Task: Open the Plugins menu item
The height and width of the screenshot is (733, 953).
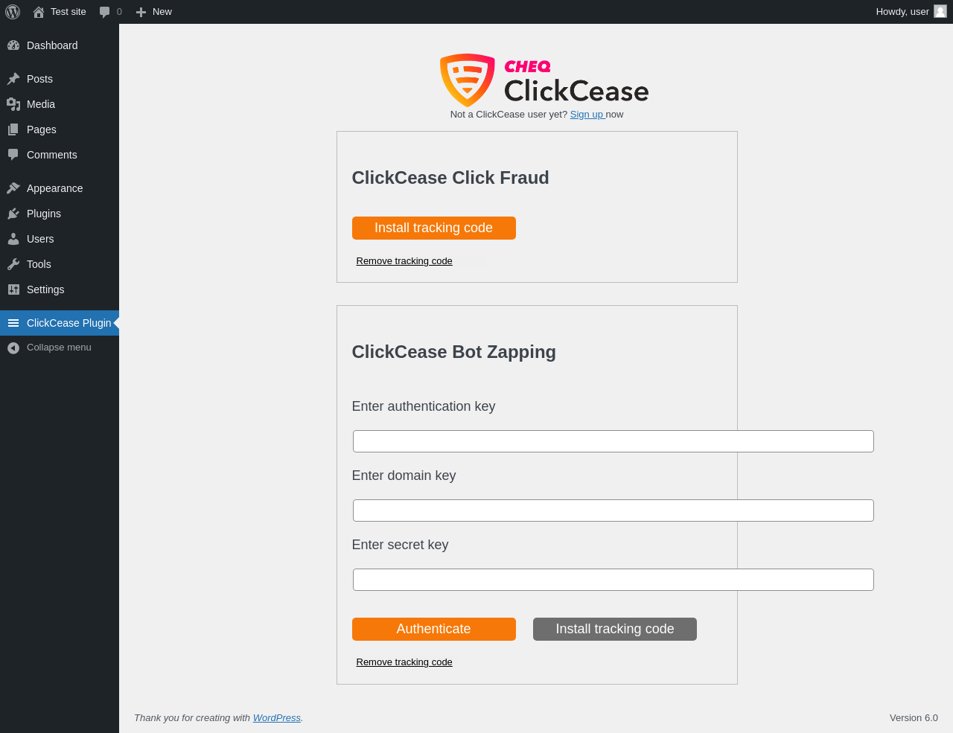Action: [60, 214]
